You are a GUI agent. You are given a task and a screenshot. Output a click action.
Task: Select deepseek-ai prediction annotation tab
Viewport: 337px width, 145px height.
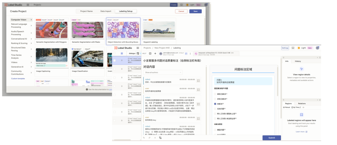(216, 53)
